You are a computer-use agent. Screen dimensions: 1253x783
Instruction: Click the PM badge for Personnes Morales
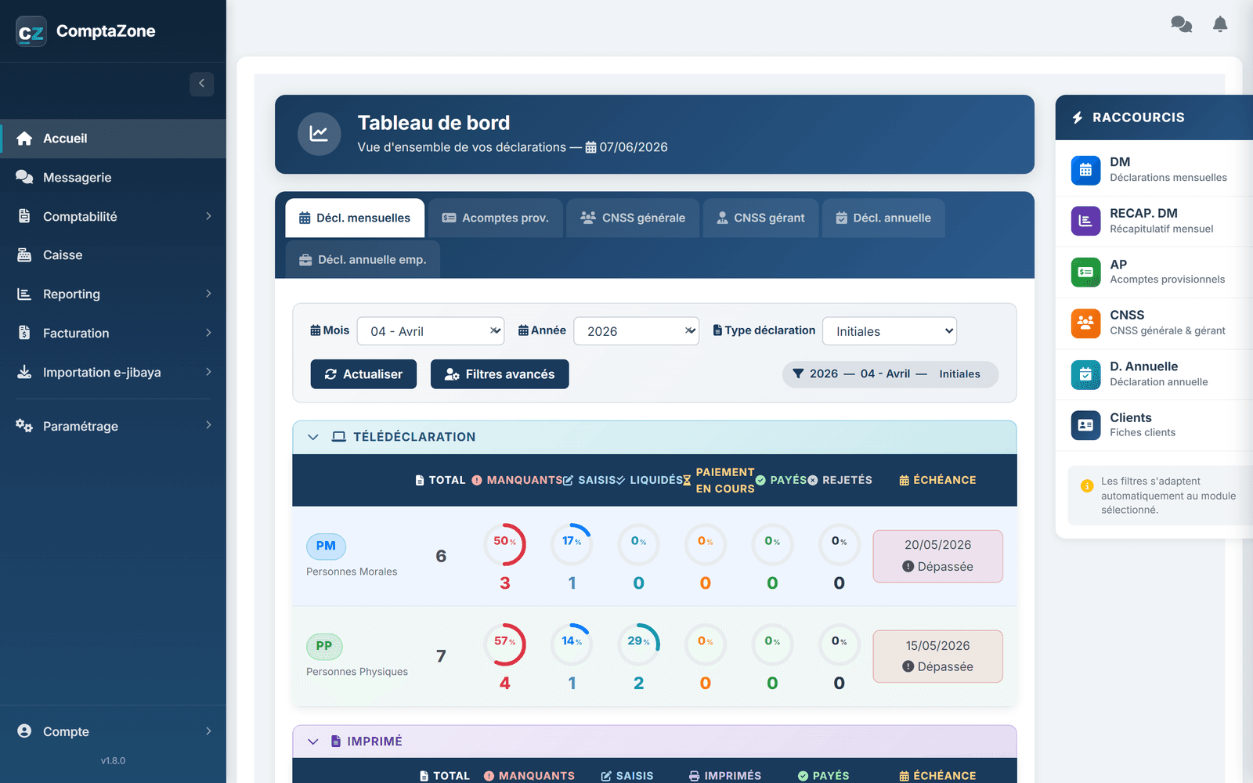coord(326,546)
